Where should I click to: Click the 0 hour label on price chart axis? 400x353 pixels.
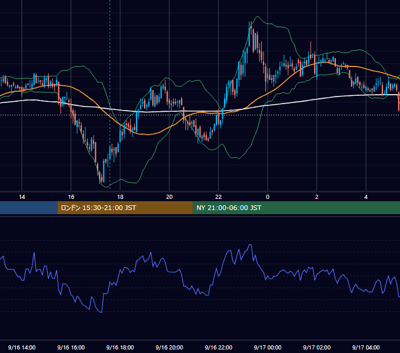(x=268, y=197)
